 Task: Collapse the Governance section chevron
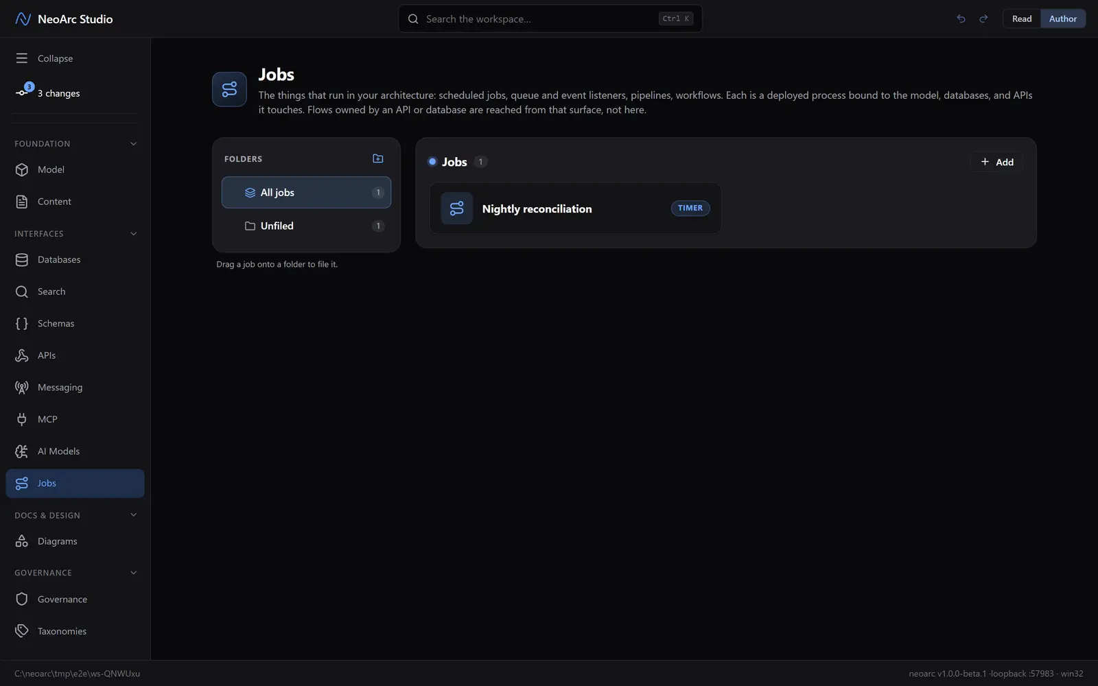[134, 572]
